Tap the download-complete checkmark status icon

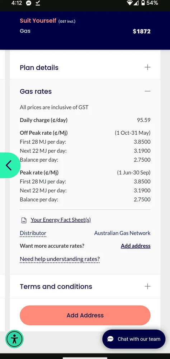pyautogui.click(x=38, y=3)
